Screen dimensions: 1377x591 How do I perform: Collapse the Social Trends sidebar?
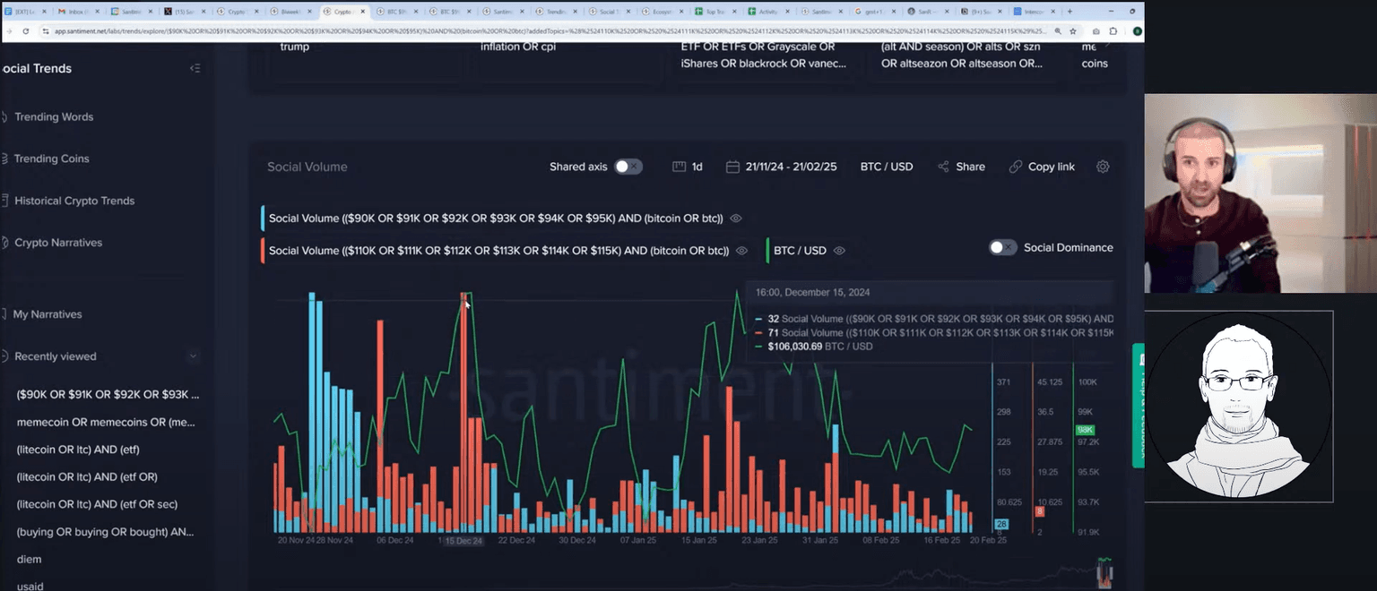coord(195,69)
